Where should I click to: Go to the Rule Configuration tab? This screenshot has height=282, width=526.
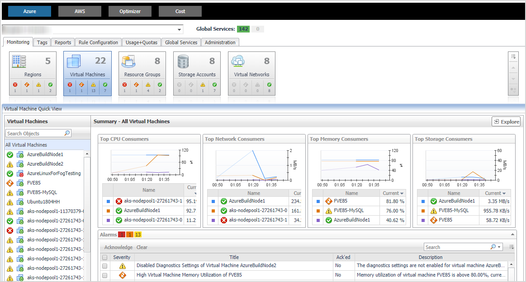pos(98,42)
